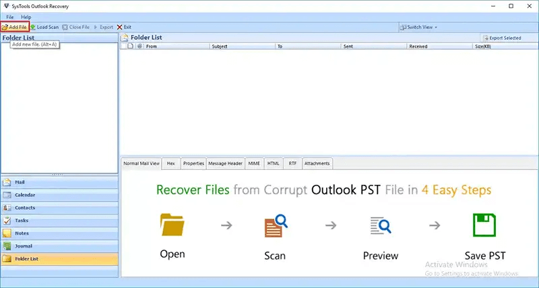Switch to the RTF tab
This screenshot has width=539, height=288.
[x=292, y=163]
